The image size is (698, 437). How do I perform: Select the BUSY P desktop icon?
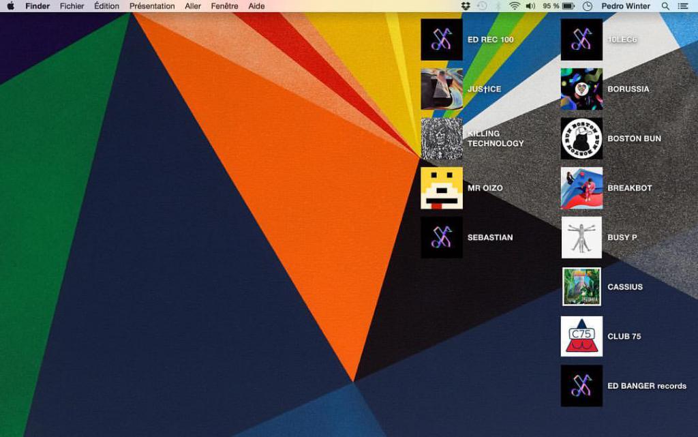pyautogui.click(x=581, y=237)
